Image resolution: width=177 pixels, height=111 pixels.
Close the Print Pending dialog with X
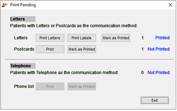click(170, 5)
